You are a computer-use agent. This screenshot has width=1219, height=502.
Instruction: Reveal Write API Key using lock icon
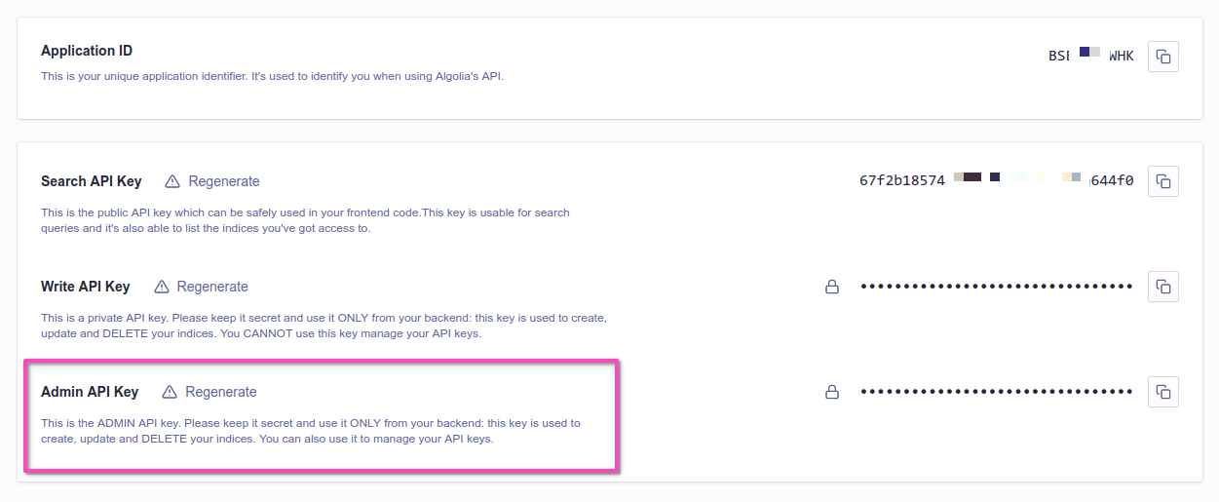832,287
